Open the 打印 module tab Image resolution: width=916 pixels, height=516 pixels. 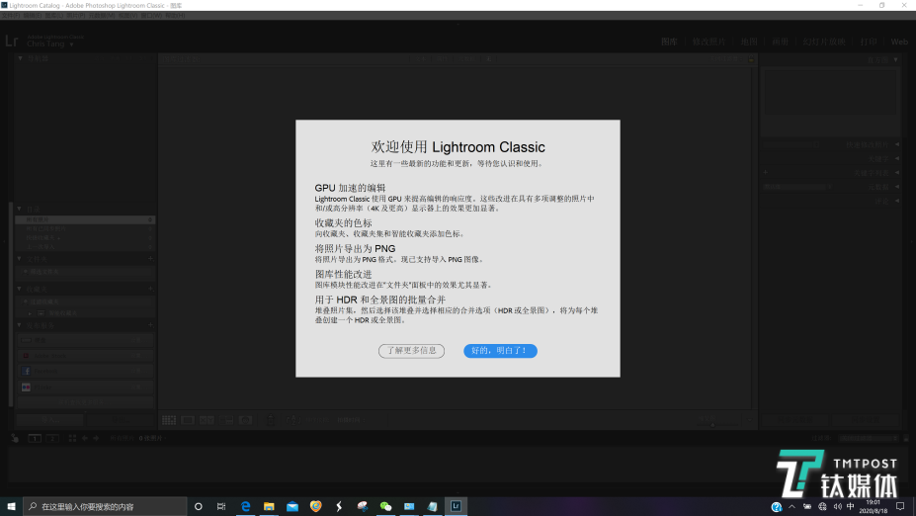(869, 43)
